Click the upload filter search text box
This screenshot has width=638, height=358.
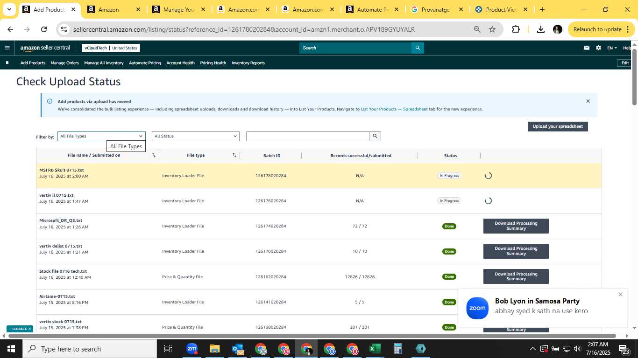click(308, 136)
